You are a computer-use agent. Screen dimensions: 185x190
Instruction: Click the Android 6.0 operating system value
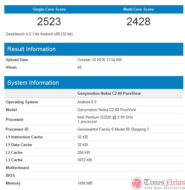87,102
